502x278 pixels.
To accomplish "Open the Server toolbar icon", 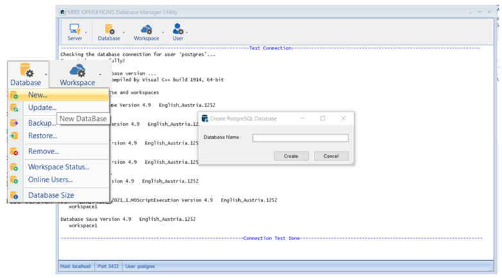I will click(75, 32).
